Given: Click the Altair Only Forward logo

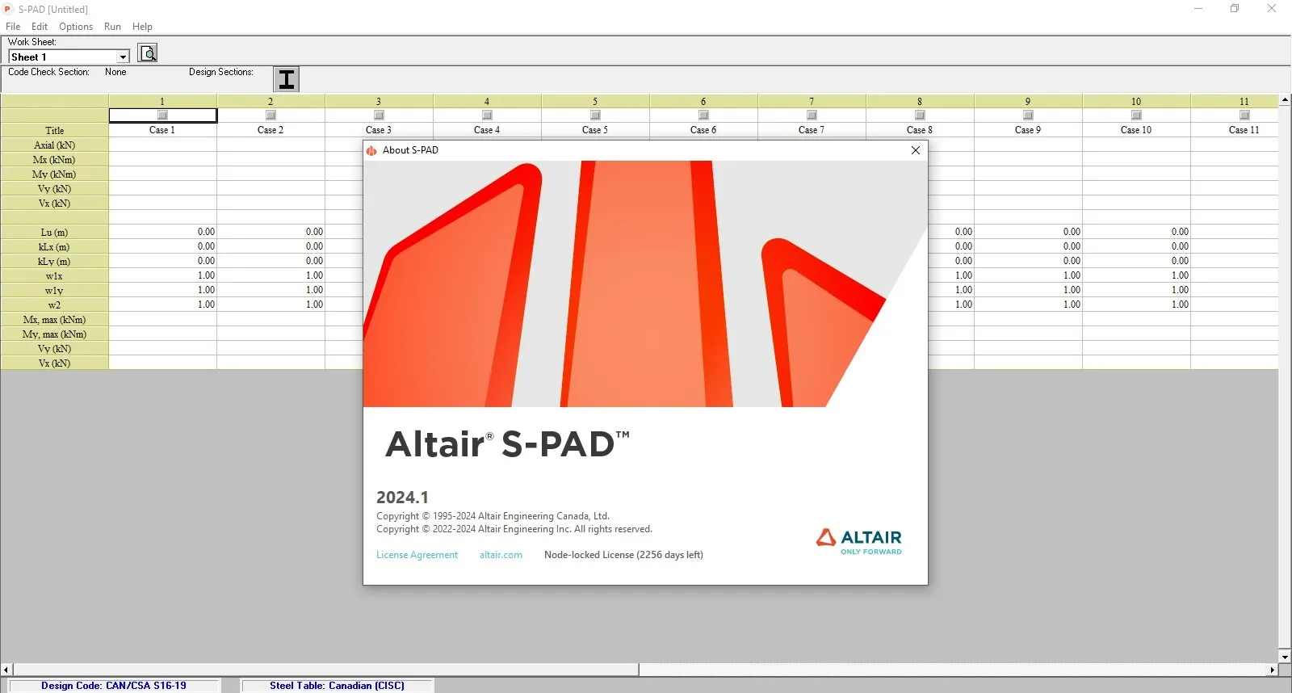Looking at the screenshot, I should [858, 541].
